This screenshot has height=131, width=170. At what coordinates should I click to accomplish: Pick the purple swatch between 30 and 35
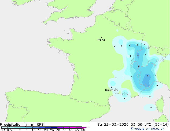(x=60, y=128)
